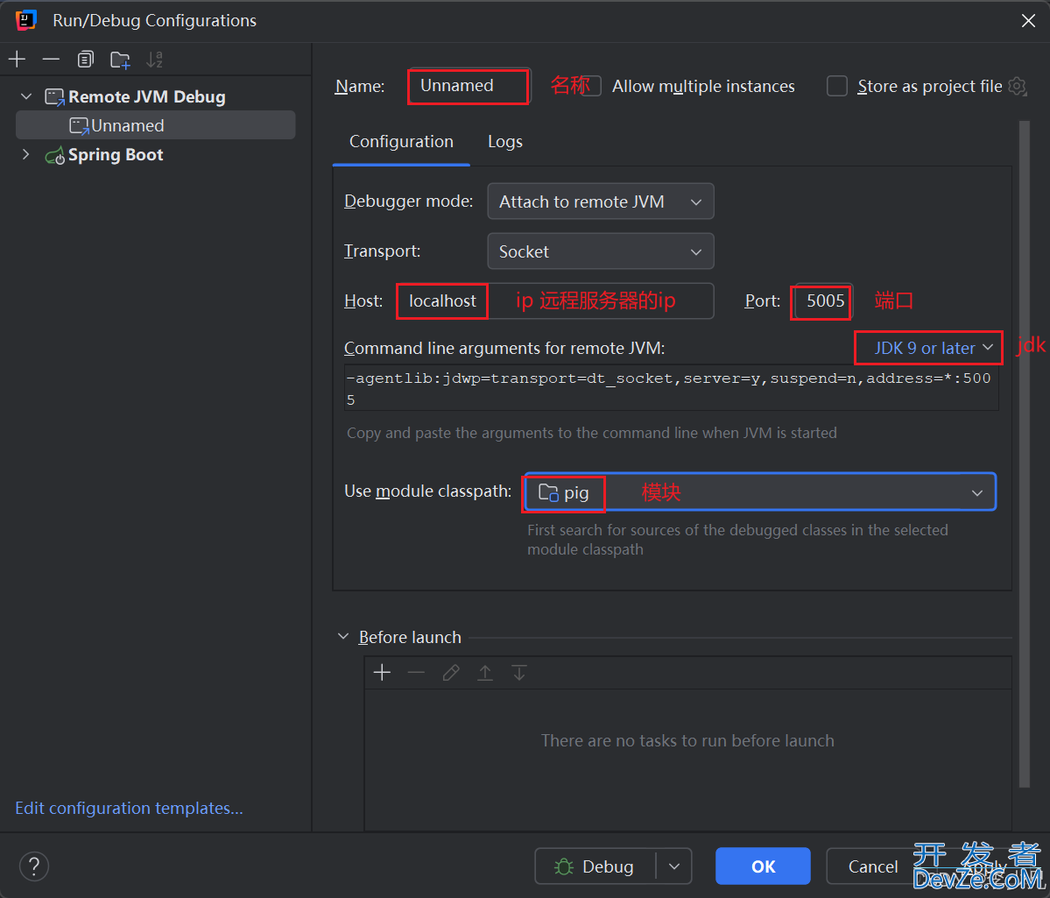Create a new configuration folder
Screen dimensions: 1050x898
pyautogui.click(x=119, y=59)
